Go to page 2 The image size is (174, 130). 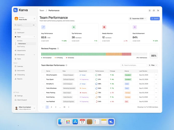point(51,107)
